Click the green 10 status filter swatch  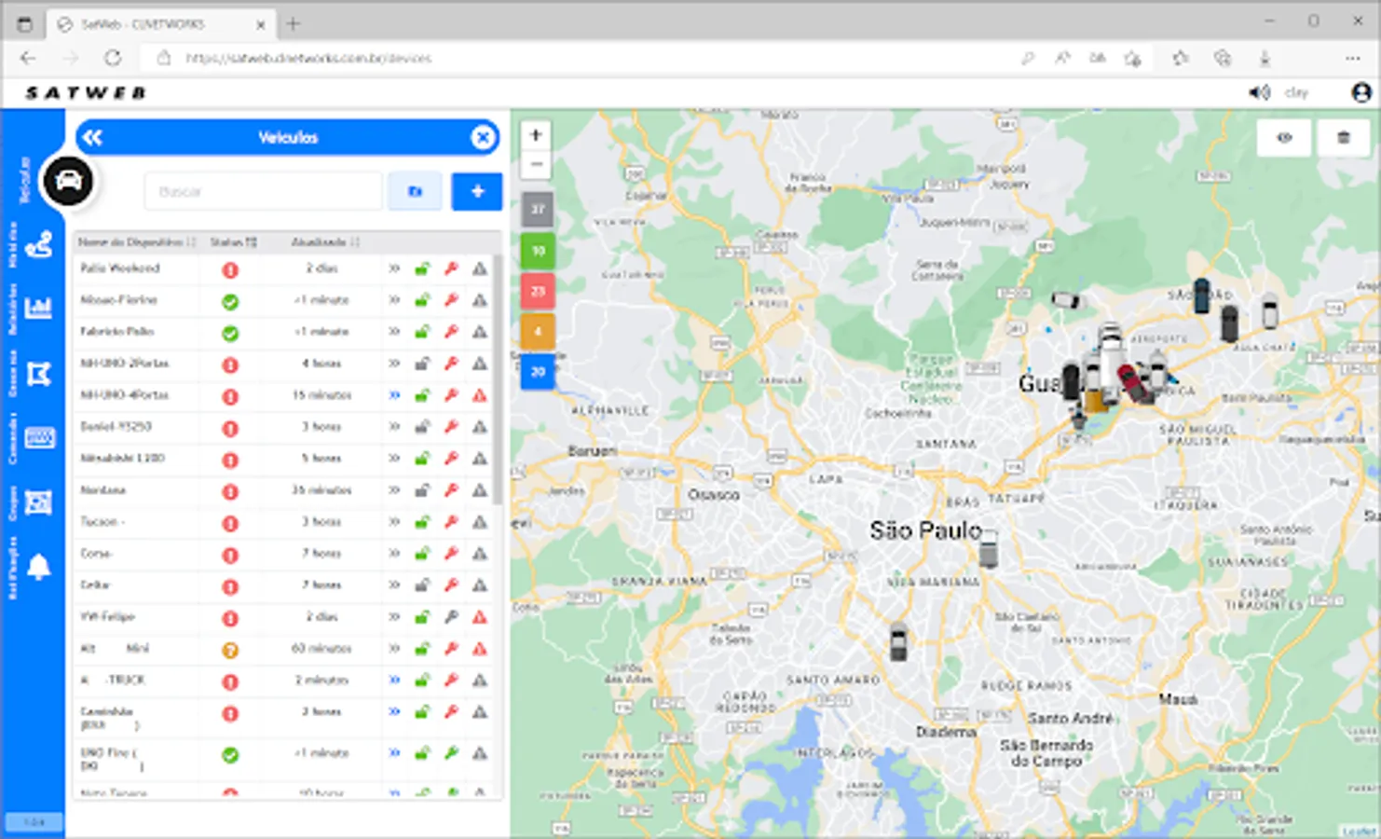(x=538, y=251)
